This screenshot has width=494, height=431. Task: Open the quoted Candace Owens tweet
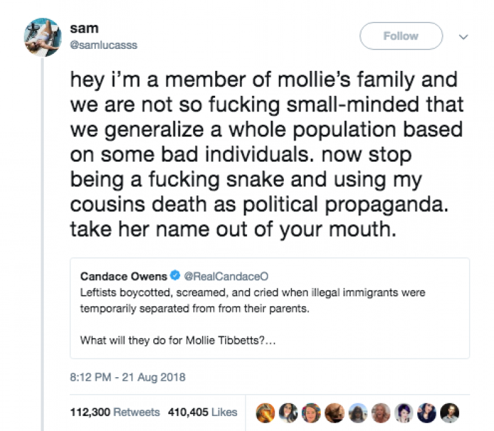pos(270,308)
